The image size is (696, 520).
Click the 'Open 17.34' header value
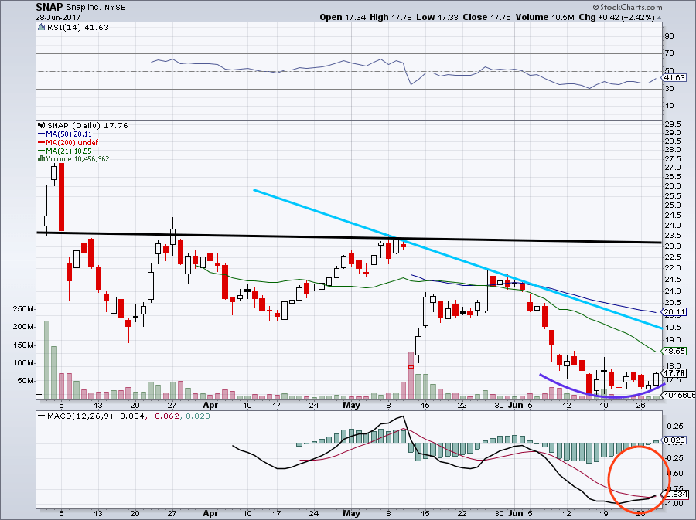click(x=343, y=17)
